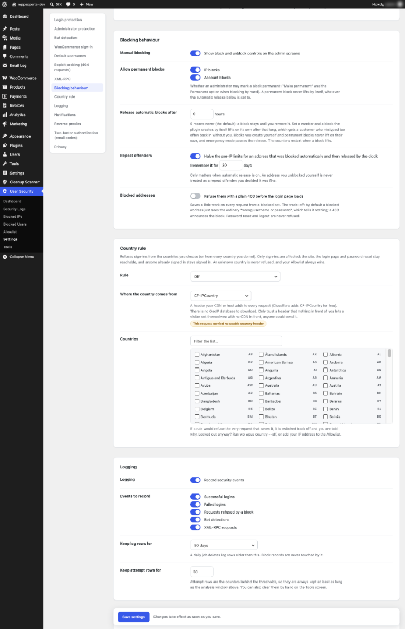Toggle Requests refused by a block logging
This screenshot has height=629, width=405.
196,512
